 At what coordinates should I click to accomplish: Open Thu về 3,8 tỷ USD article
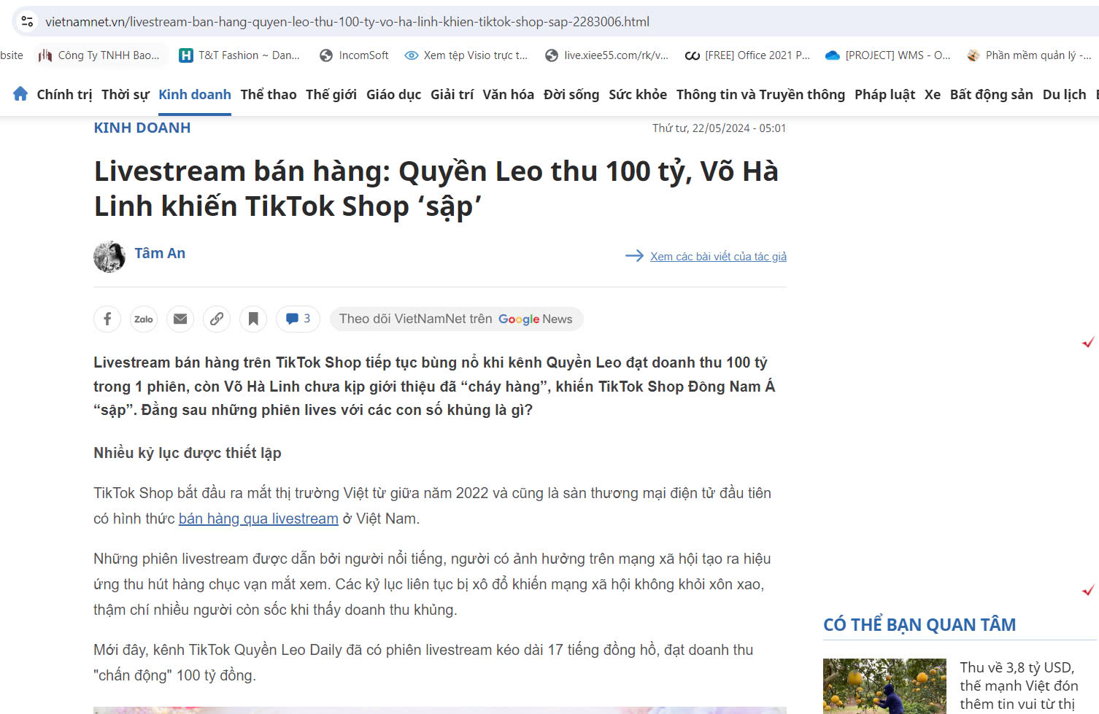point(1019,686)
